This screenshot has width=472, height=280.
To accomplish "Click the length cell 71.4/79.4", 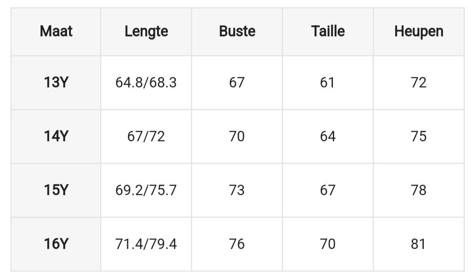I will (x=146, y=244).
